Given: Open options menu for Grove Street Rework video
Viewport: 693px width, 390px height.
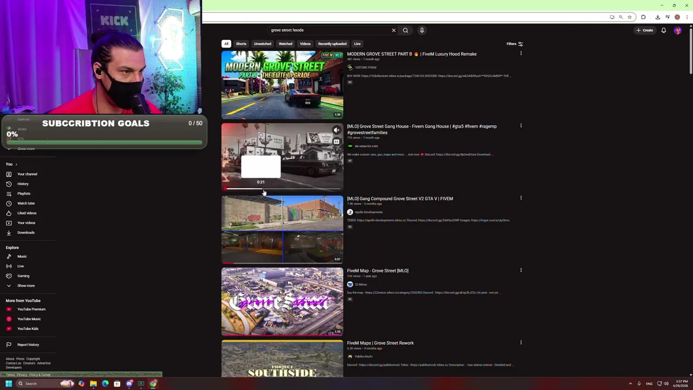Looking at the screenshot, I should pos(521,342).
